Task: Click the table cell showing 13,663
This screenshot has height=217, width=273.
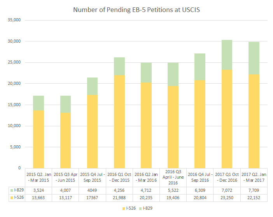Action: [x=38, y=198]
